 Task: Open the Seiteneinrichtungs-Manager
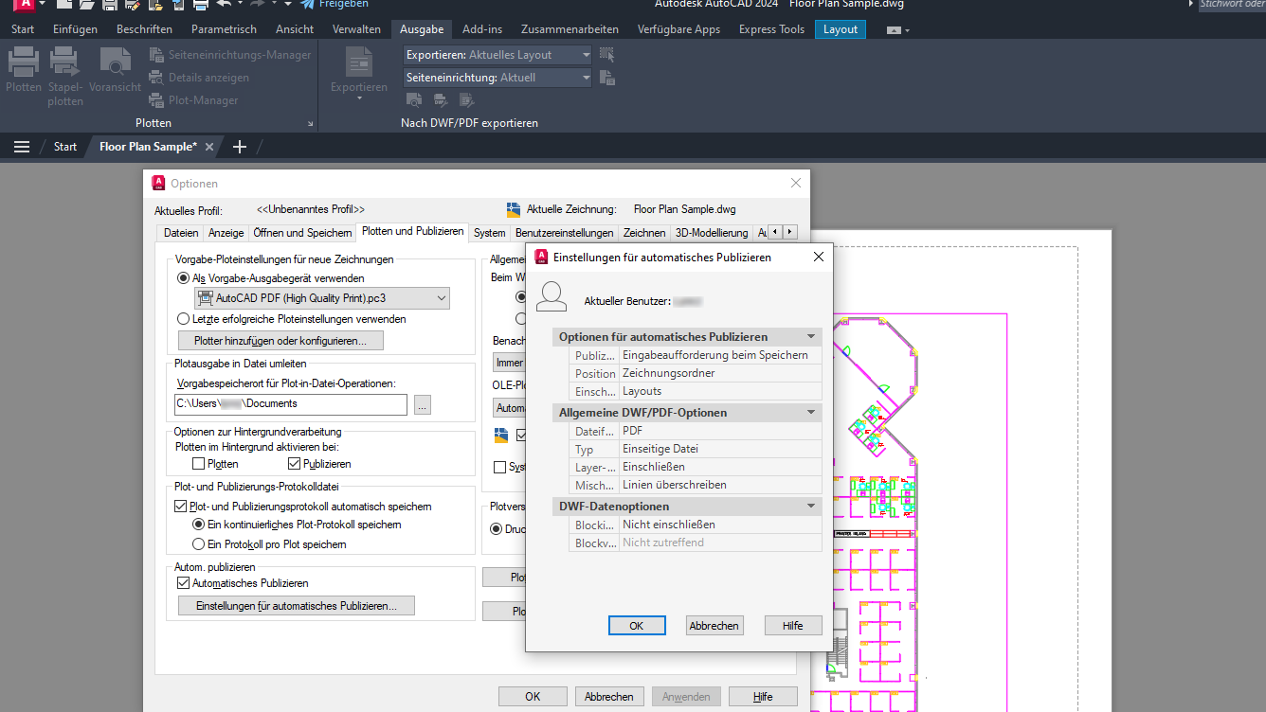[230, 55]
